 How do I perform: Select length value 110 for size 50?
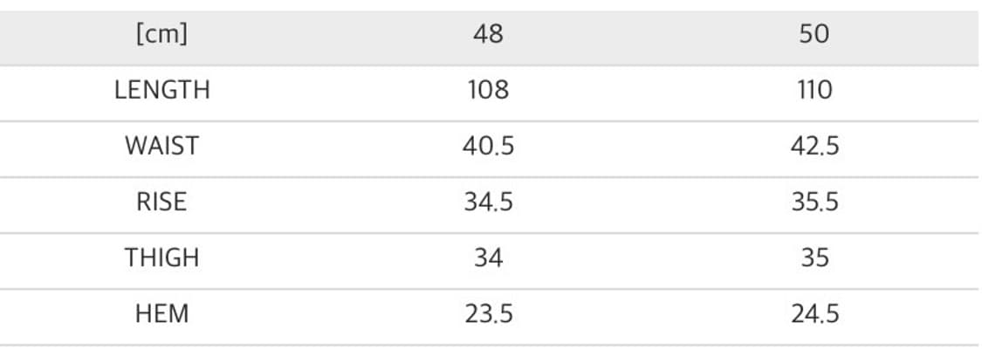[814, 90]
